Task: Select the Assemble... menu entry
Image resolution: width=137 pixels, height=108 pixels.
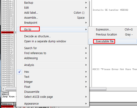Action: pos(53,18)
